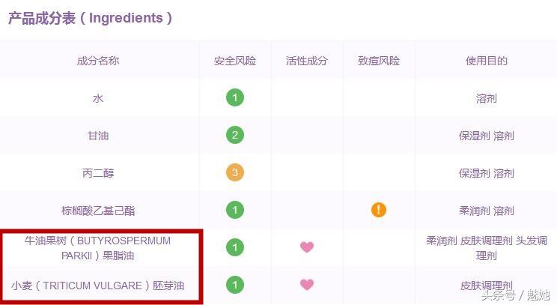This screenshot has height=305, width=557.
Task: Click the orange number 3 badge for 丙二醇
Action: 235,172
